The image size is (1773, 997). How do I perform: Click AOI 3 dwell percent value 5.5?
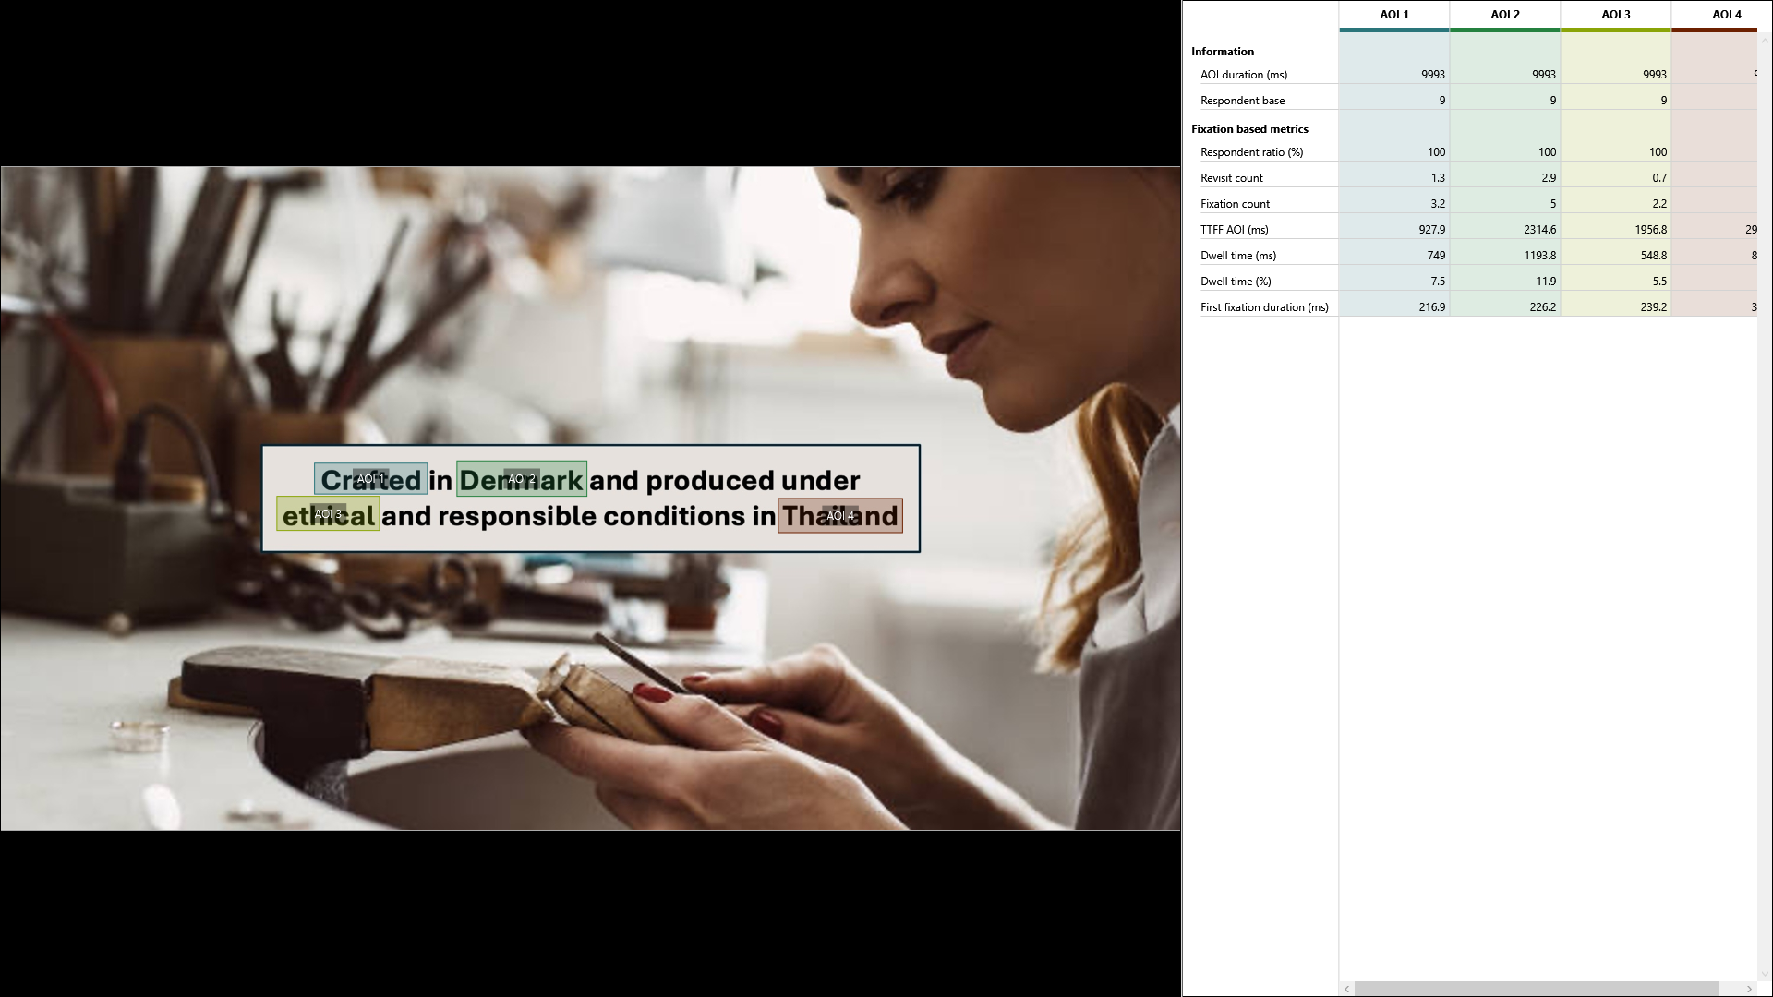(1659, 282)
